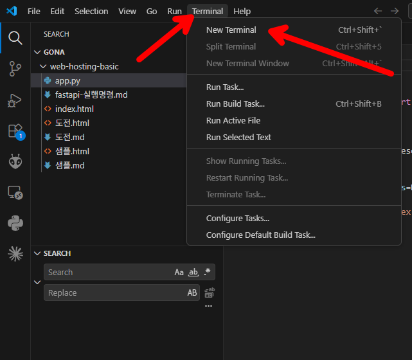The image size is (412, 360).
Task: Click the New Terminal Window entry
Action: point(294,64)
